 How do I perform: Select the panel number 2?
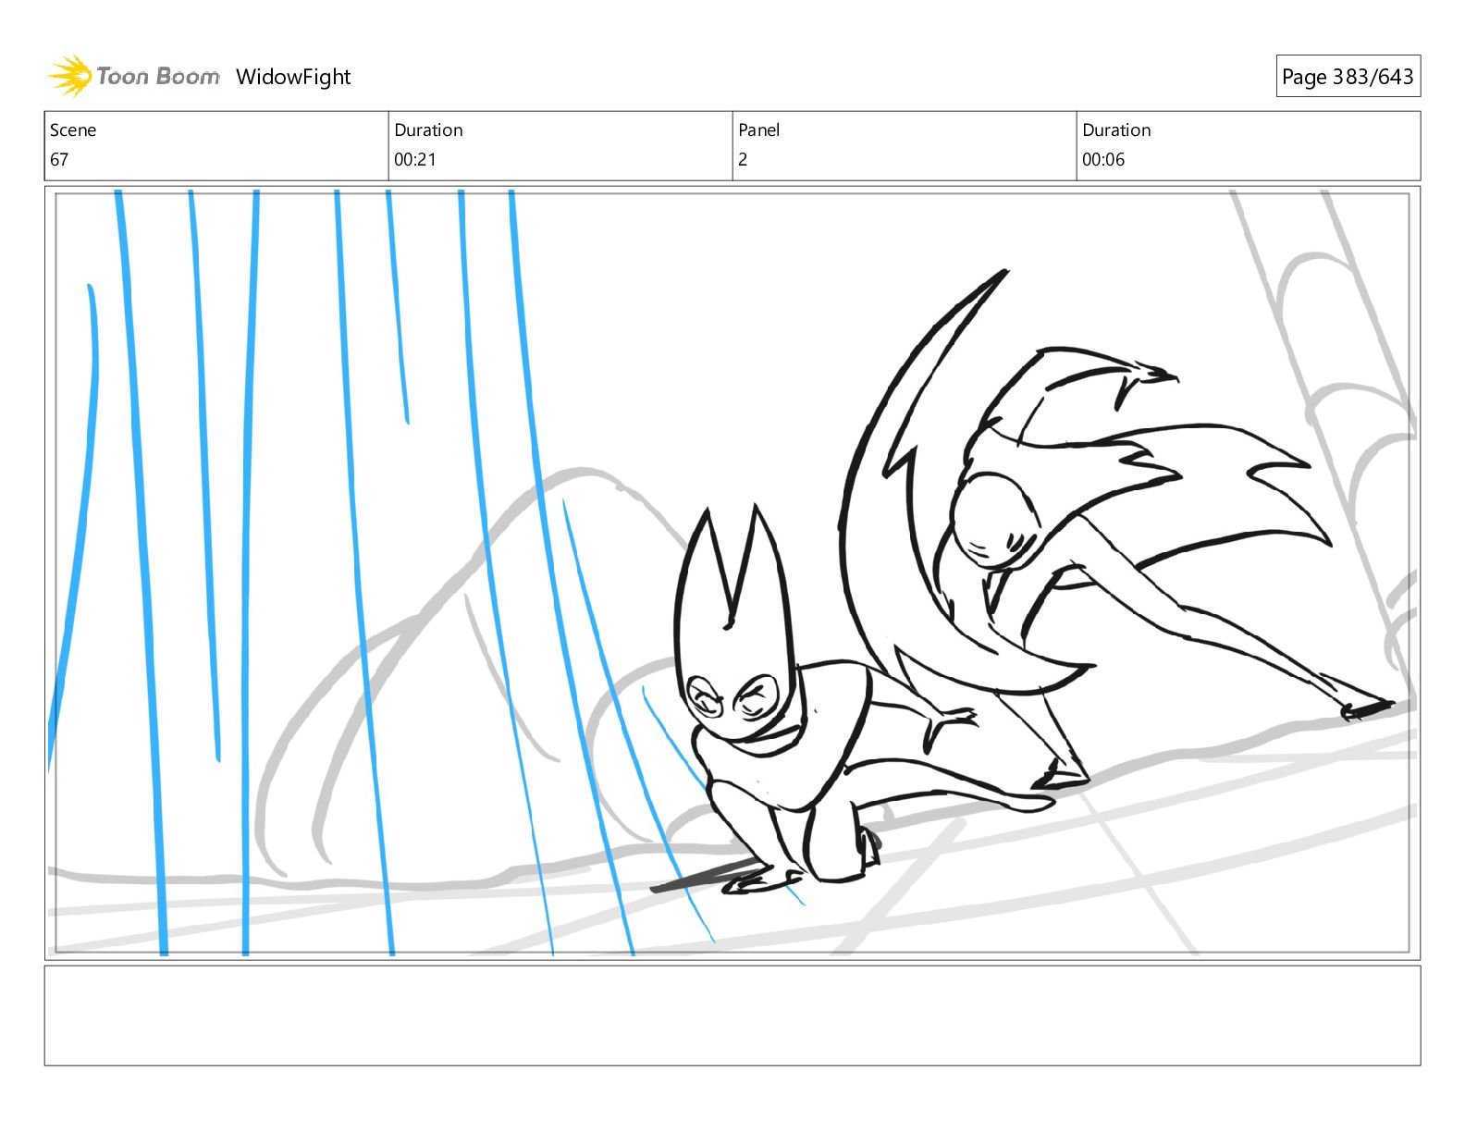tap(742, 160)
